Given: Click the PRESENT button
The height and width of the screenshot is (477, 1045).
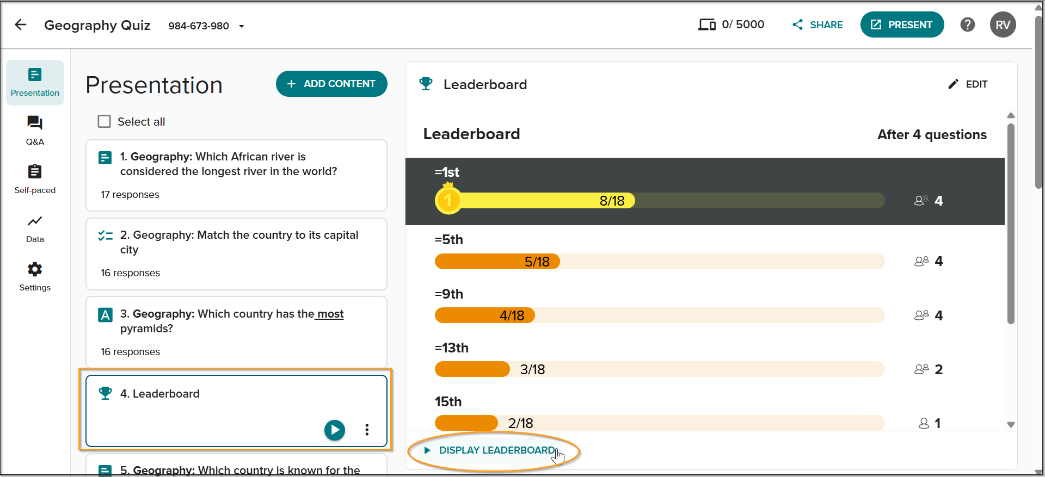Looking at the screenshot, I should (x=902, y=24).
